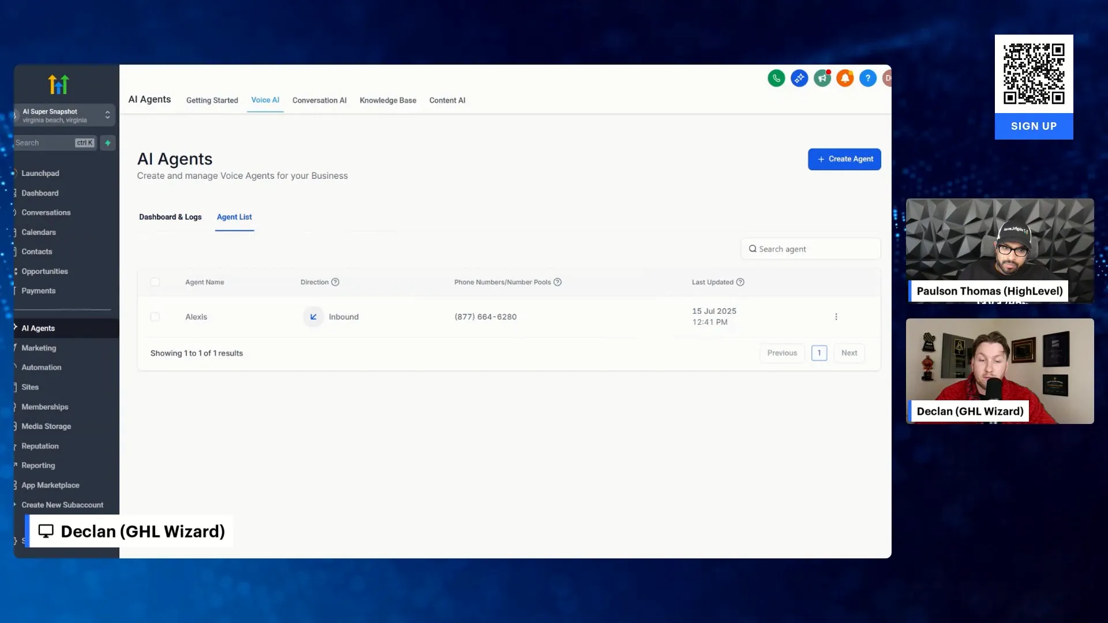Open Media Storage in the sidebar
The height and width of the screenshot is (623, 1108).
tap(46, 427)
